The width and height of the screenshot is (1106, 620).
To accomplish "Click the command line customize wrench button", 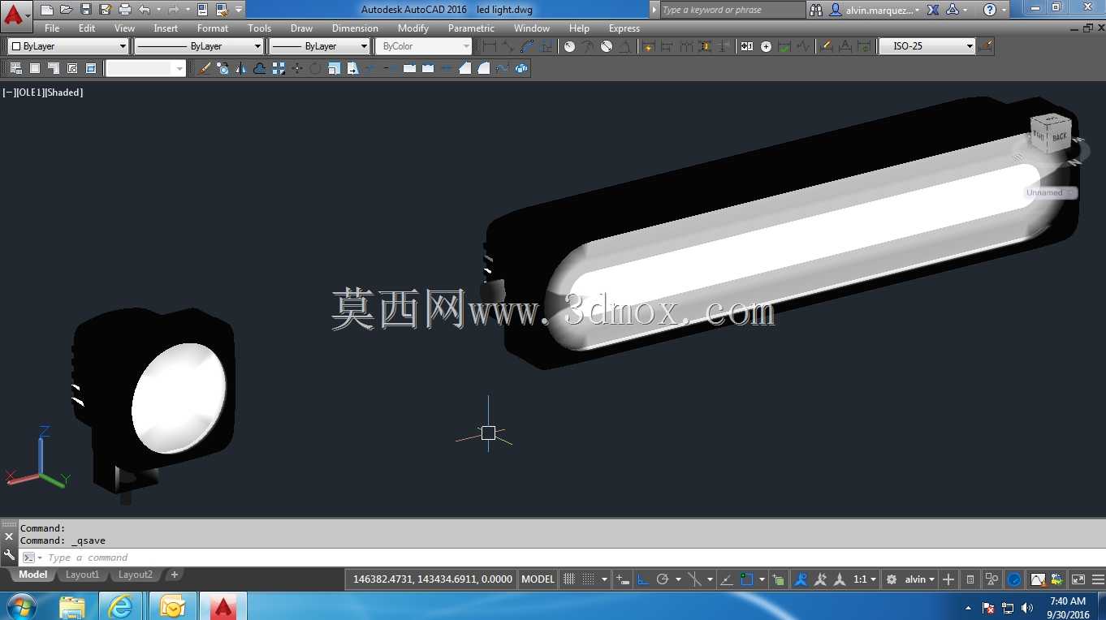I will (9, 556).
